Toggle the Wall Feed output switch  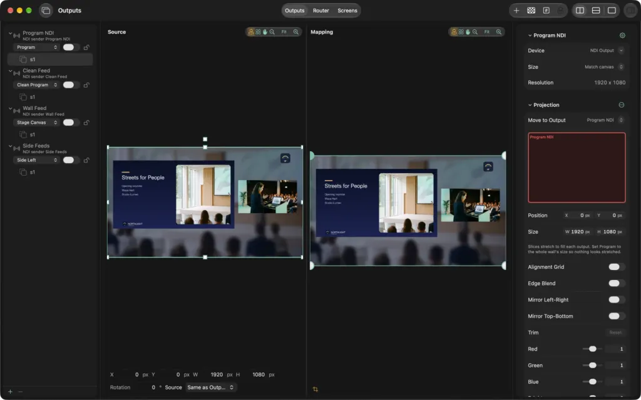71,122
